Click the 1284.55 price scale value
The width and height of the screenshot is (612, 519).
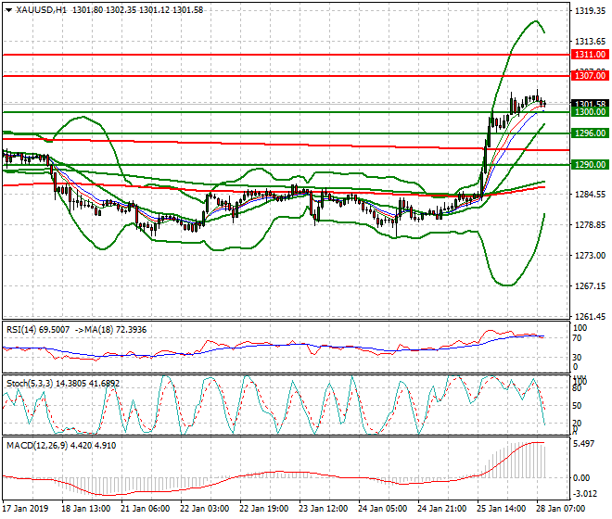tap(590, 195)
